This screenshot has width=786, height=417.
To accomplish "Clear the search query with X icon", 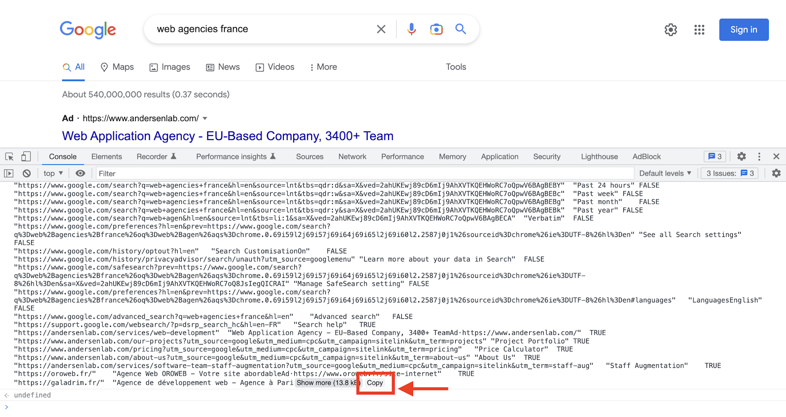I will click(381, 29).
